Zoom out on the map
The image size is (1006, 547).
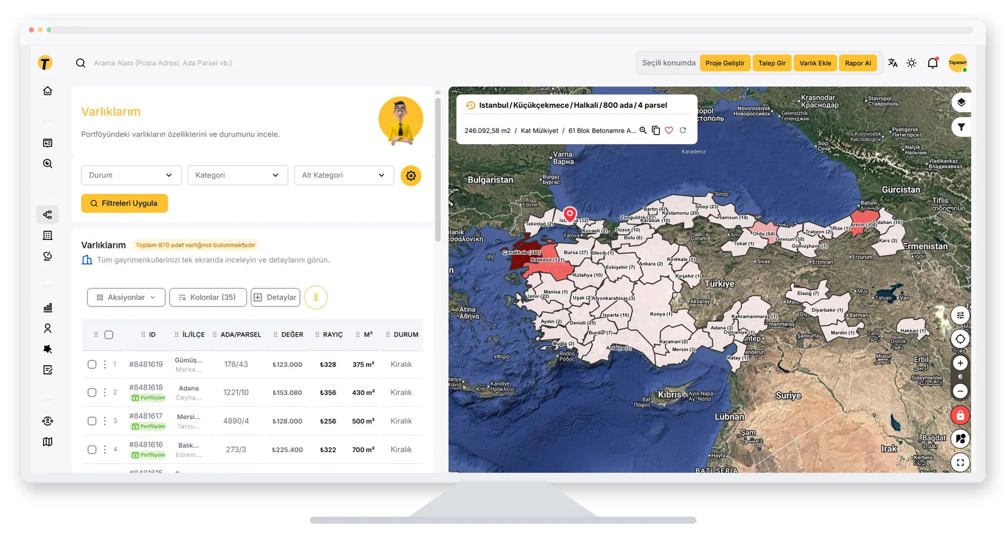click(x=960, y=391)
